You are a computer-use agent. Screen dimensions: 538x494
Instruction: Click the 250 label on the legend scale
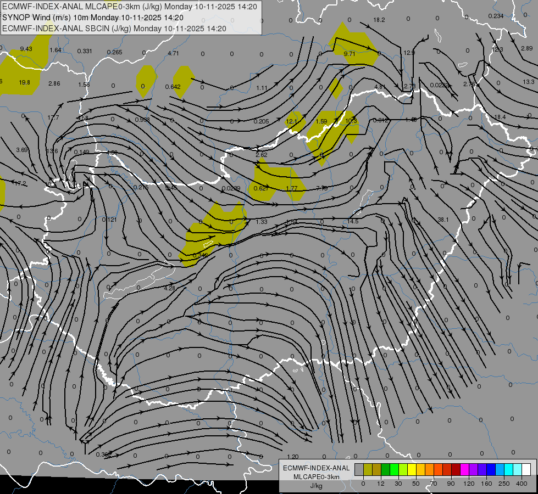(x=504, y=484)
